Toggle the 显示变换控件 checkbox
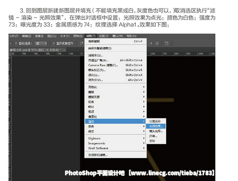This screenshot has height=181, width=238. pos(53,44)
